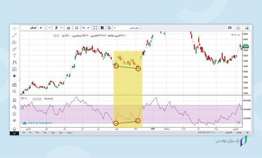
Task: Select the crosshair cursor tool
Action: (14, 28)
